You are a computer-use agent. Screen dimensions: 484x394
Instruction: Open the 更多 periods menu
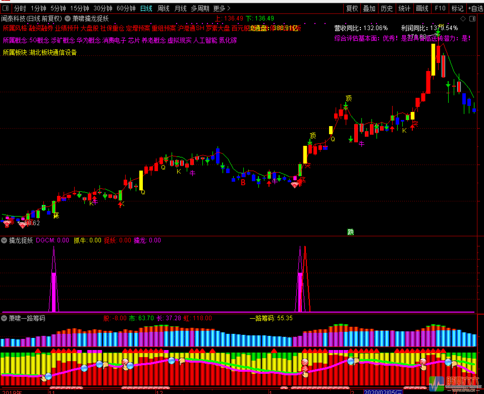[222, 9]
